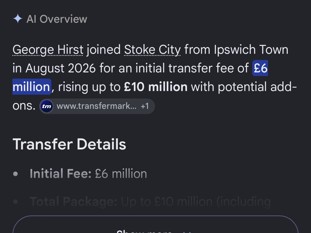Tap the Transfermarkt tm logo icon
This screenshot has width=311, height=233.
click(x=47, y=106)
